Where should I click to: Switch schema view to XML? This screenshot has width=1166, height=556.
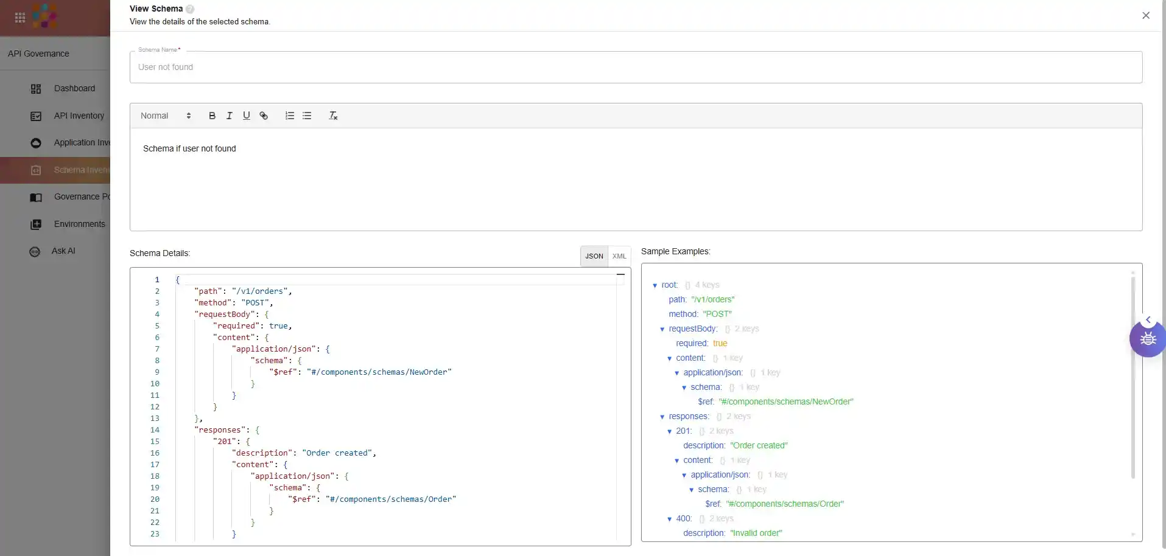(619, 256)
